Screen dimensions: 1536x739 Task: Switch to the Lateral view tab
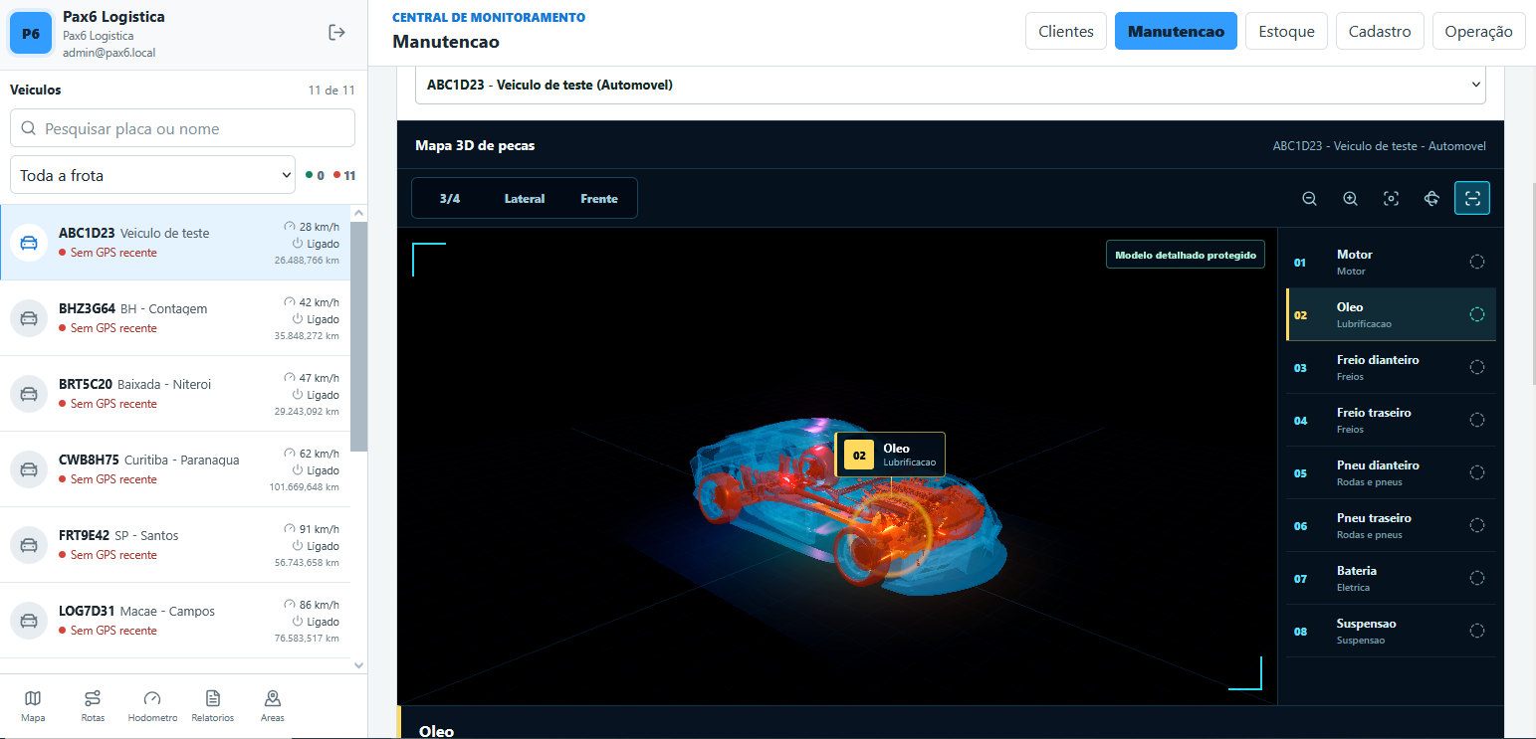click(x=525, y=199)
